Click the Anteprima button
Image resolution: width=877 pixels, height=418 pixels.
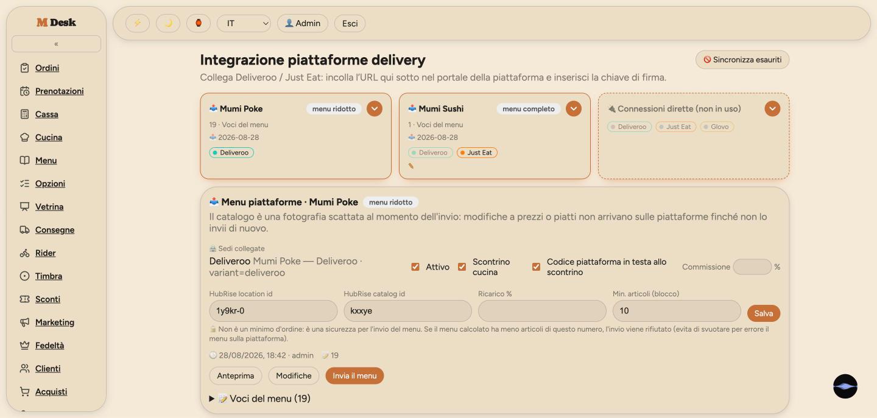coord(236,376)
